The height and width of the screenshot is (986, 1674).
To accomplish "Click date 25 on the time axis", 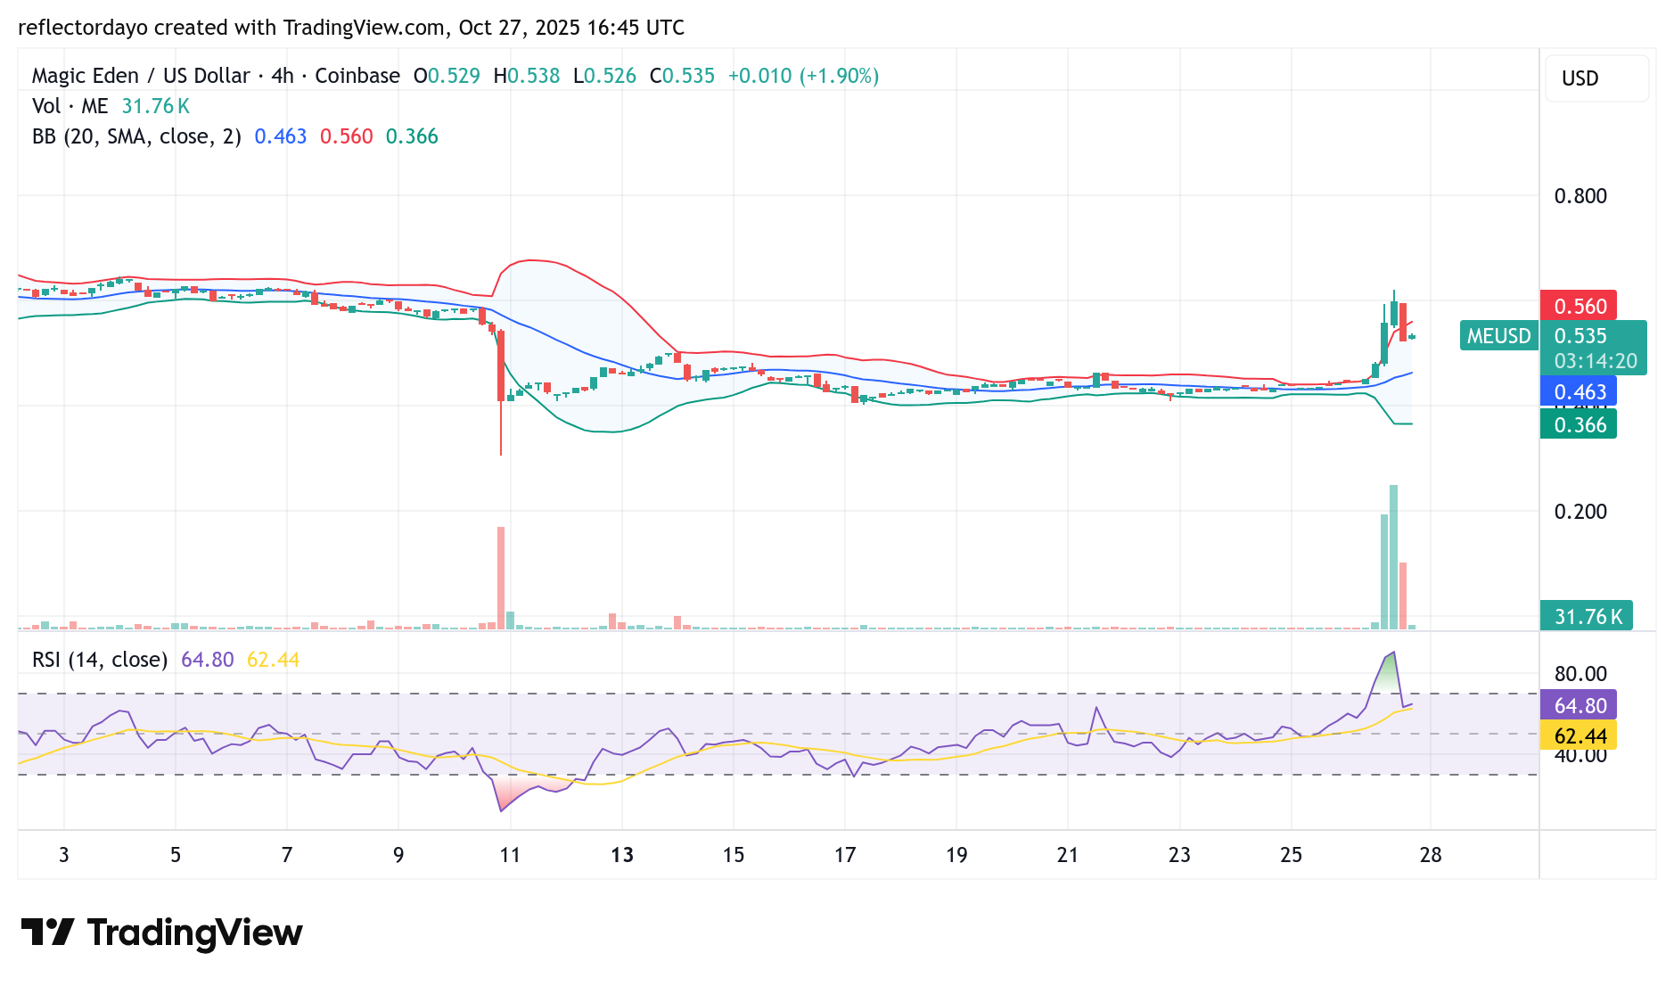I will click(1291, 855).
